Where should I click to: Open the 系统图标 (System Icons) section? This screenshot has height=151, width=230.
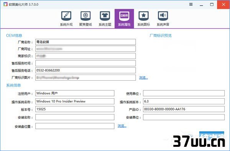click(x=144, y=19)
